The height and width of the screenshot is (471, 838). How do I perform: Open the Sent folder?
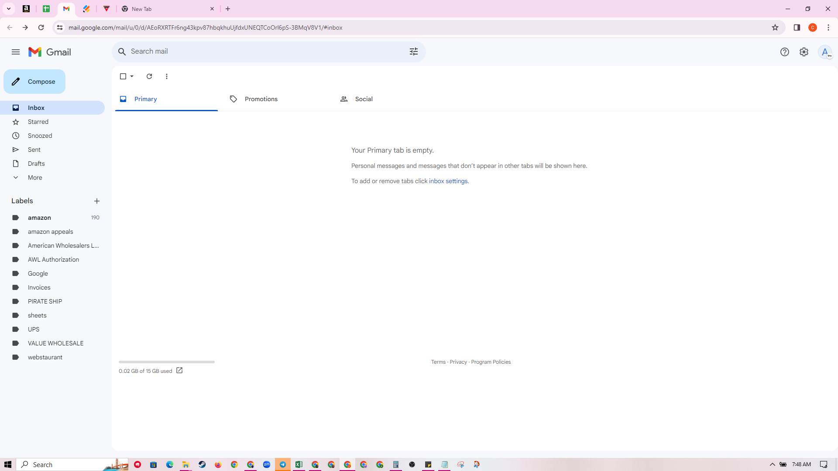(52, 150)
